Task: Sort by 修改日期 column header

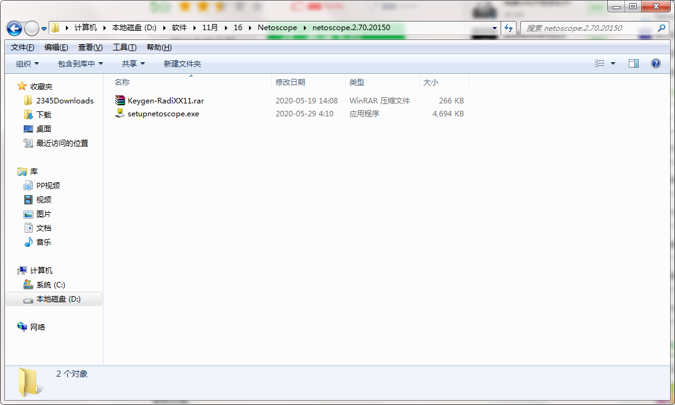Action: point(290,82)
